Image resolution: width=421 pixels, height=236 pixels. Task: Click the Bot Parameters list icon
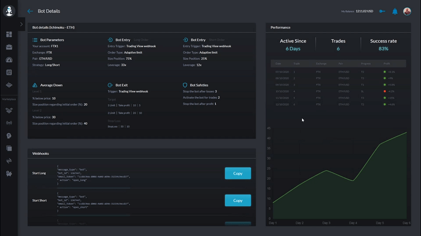pos(35,40)
